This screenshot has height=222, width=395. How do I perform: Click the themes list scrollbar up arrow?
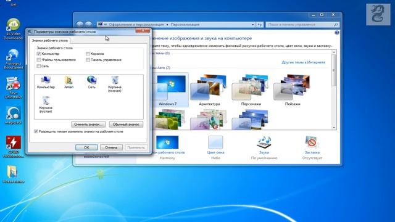334,52
